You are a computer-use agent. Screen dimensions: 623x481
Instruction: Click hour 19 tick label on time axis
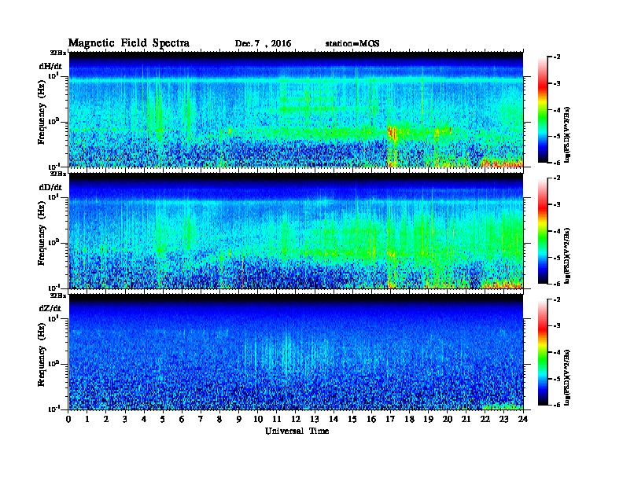tap(428, 420)
